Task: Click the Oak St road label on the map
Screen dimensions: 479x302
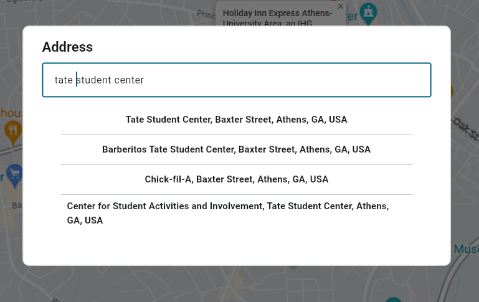Action: coord(465,128)
